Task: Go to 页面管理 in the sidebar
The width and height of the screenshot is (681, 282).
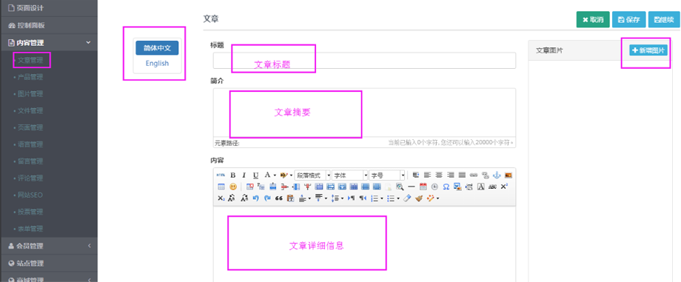Action: 30,127
